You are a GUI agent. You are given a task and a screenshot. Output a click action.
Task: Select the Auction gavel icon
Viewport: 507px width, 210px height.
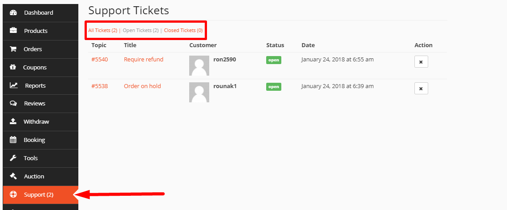13,176
